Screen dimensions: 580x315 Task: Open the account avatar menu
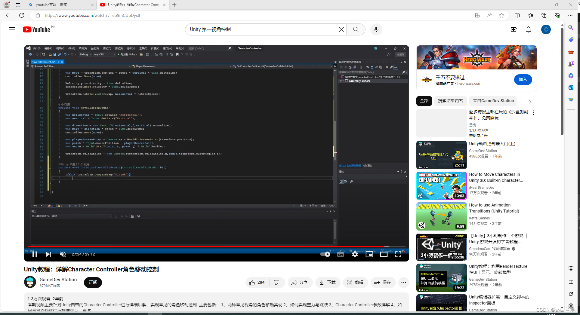[x=546, y=29]
